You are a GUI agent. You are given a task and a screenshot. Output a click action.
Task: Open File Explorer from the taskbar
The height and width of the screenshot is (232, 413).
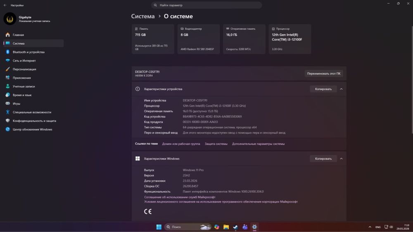pos(226,227)
